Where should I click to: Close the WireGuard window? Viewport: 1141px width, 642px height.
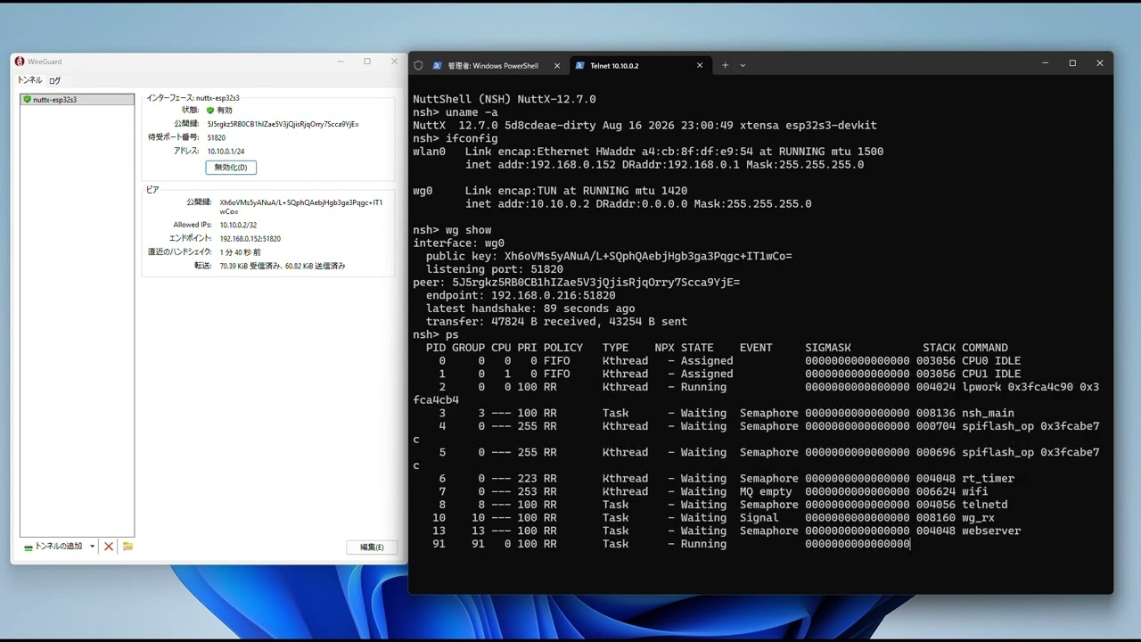[395, 62]
